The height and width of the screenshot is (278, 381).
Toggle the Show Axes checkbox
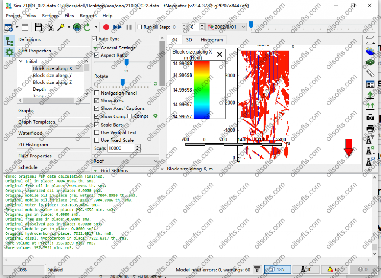pyautogui.click(x=96, y=100)
